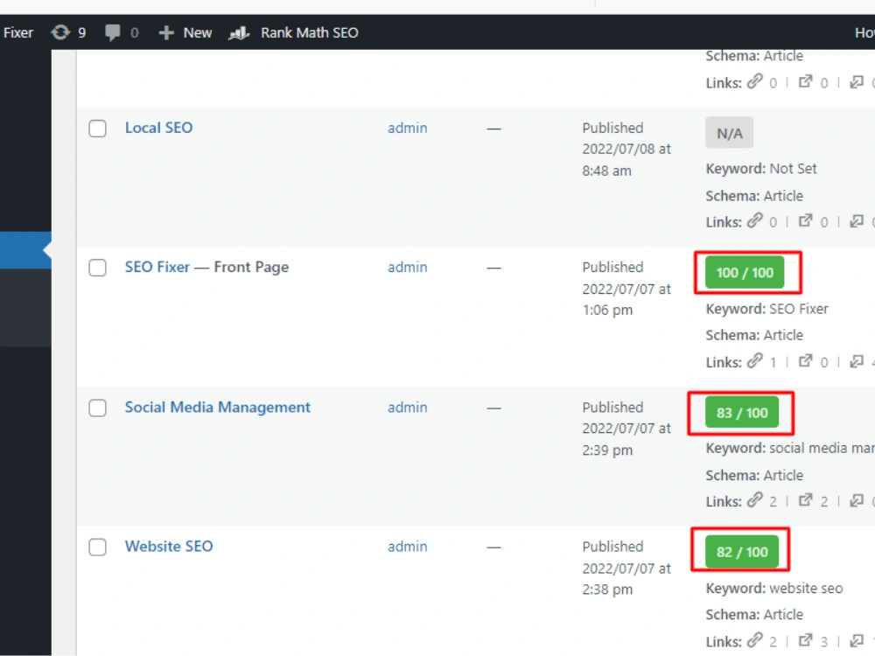Click internal links icon in Social Media Management row
875x656 pixels.
(755, 500)
